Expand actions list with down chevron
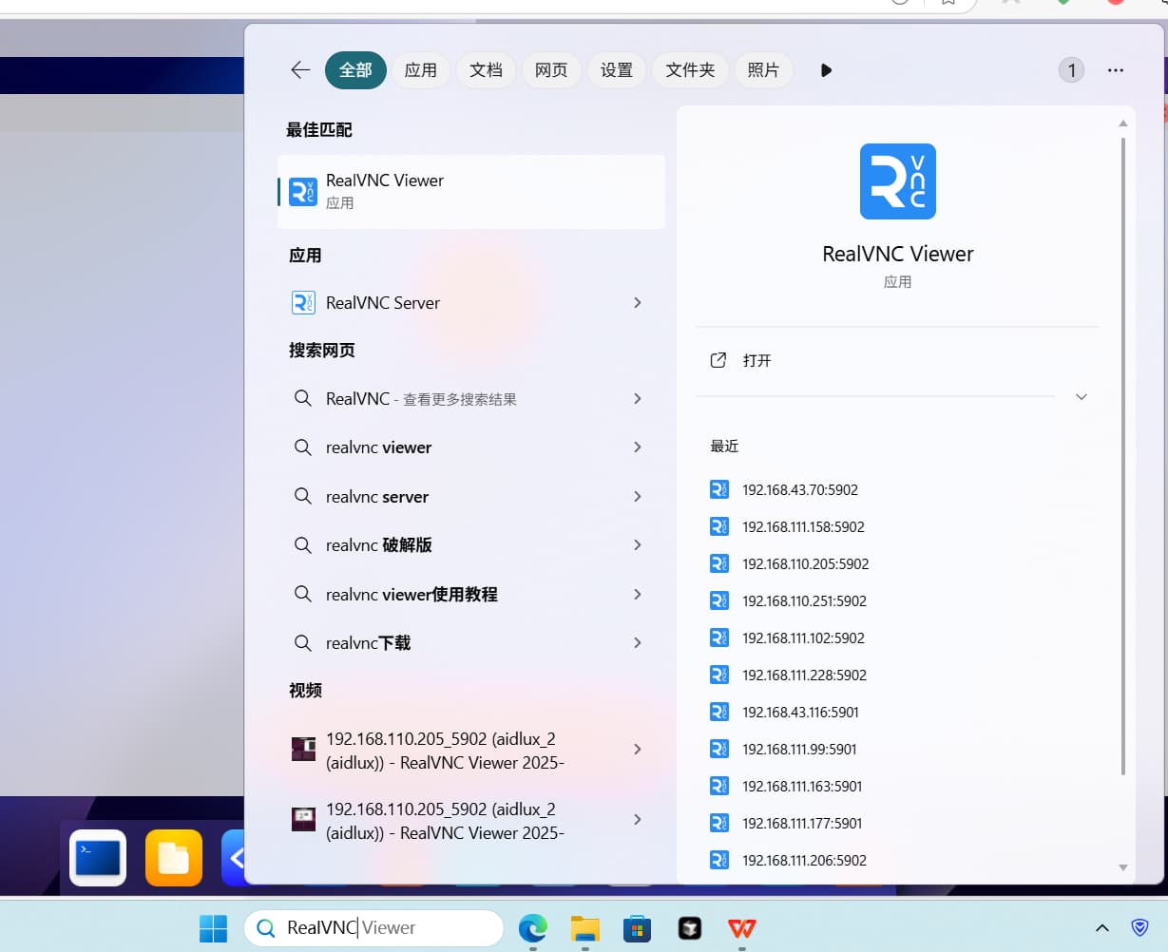 point(1081,397)
